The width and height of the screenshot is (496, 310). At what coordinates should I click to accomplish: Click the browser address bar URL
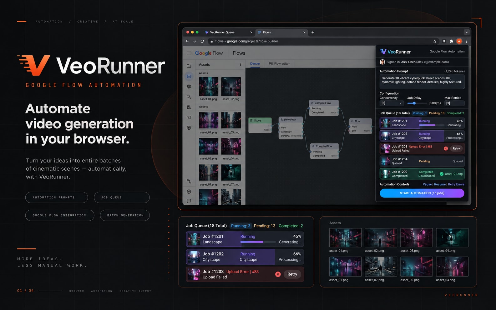247,41
